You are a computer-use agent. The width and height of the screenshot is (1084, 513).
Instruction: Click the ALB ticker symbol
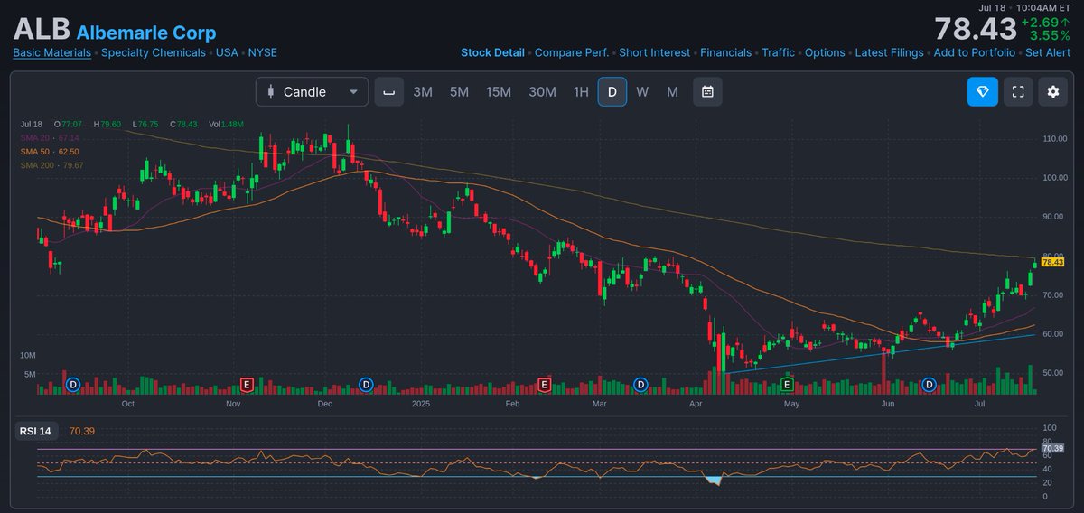pyautogui.click(x=41, y=29)
